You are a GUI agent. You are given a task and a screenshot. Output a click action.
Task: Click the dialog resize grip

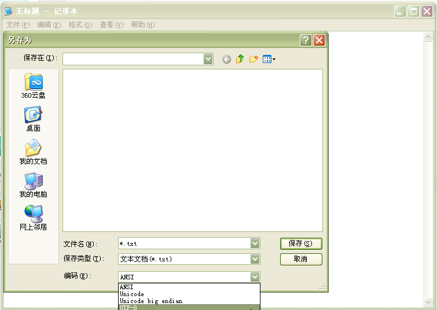point(322,287)
